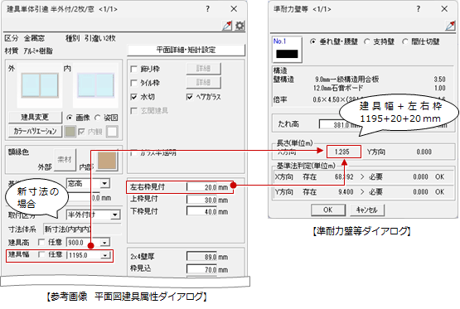460x309 pixels.
Task: Click the 素材 button for 外部
Action: pos(65,160)
